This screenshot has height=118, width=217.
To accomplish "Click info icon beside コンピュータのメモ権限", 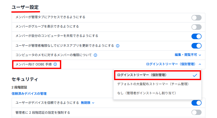I will (x=95, y=55).
